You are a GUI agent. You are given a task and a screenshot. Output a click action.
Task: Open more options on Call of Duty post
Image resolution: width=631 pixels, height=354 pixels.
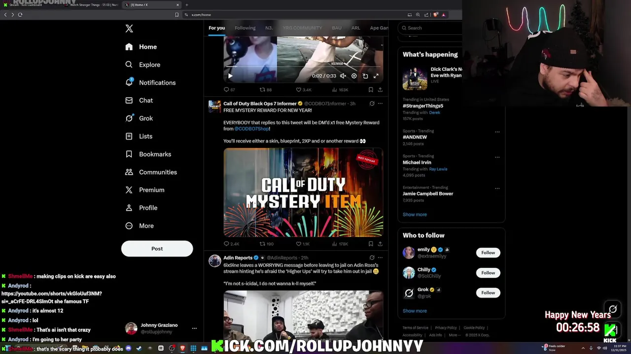[x=380, y=104]
